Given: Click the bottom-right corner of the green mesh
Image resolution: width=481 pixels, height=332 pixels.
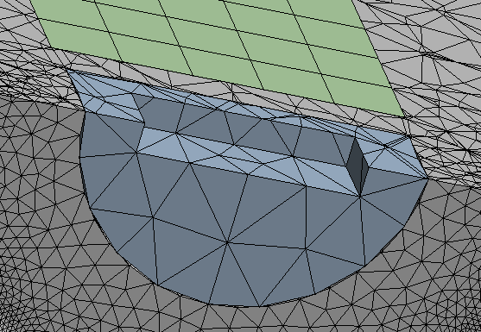Looking at the screenshot, I should (403, 116).
